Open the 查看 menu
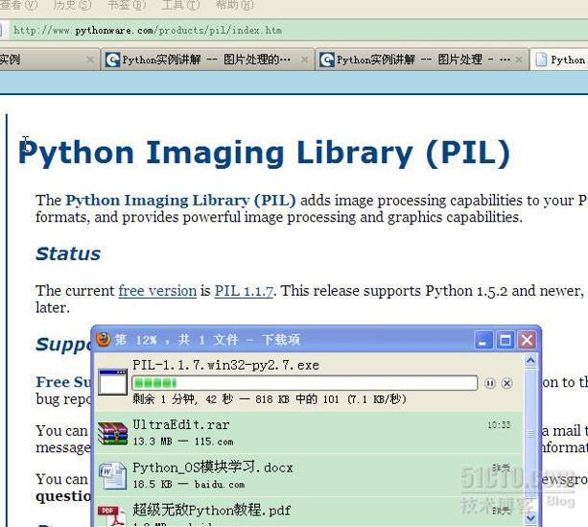This screenshot has height=527, width=588. pos(19,5)
